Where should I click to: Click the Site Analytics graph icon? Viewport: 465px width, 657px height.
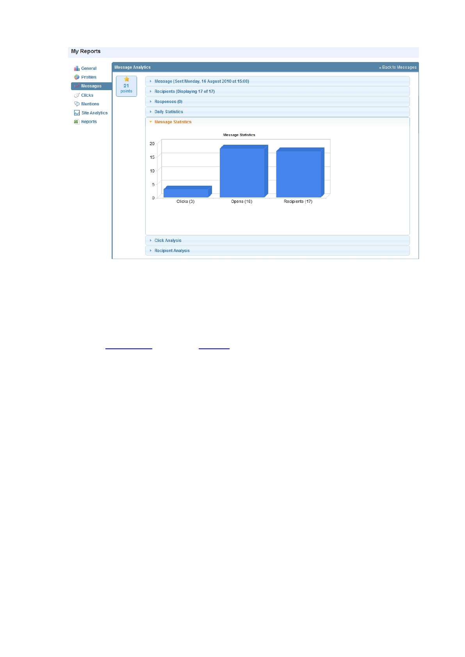click(77, 113)
